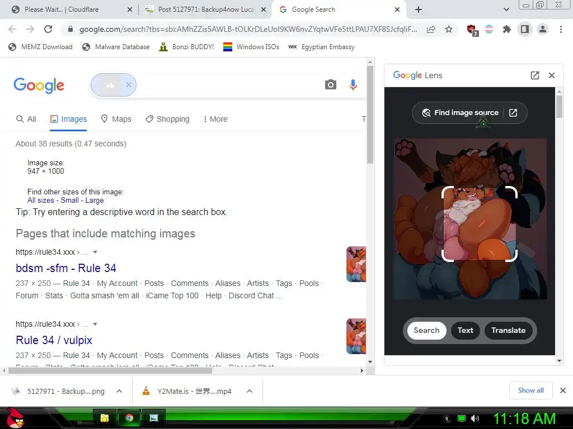Close the Google Search tab
The width and height of the screenshot is (573, 429).
(397, 9)
